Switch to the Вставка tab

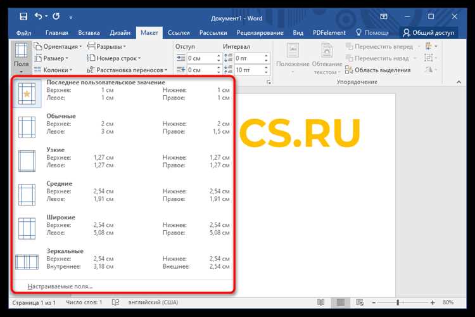pyautogui.click(x=89, y=33)
